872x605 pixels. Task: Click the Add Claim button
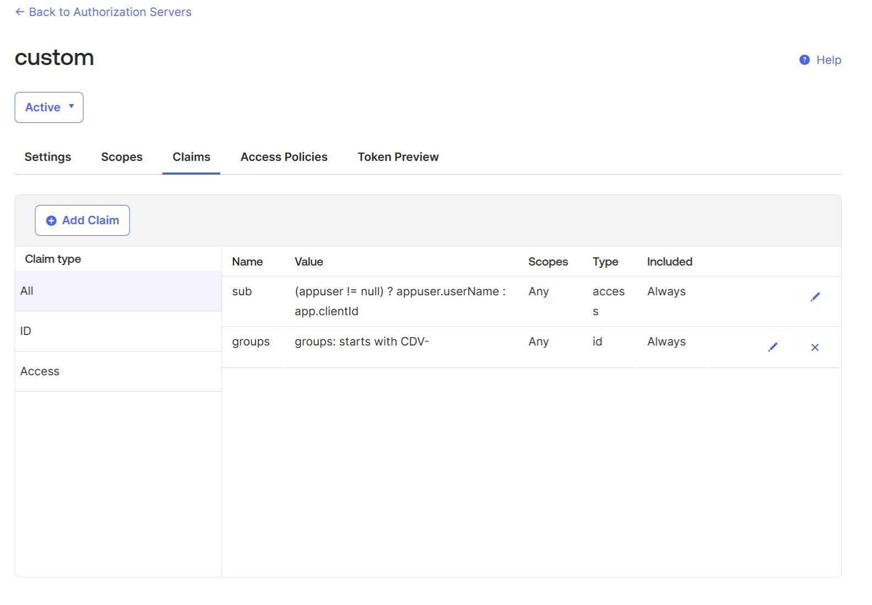pos(83,220)
